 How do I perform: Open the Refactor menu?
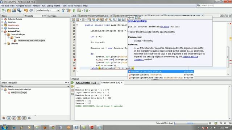click(37, 6)
